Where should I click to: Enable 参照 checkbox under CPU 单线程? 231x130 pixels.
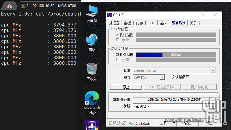coord(118,40)
